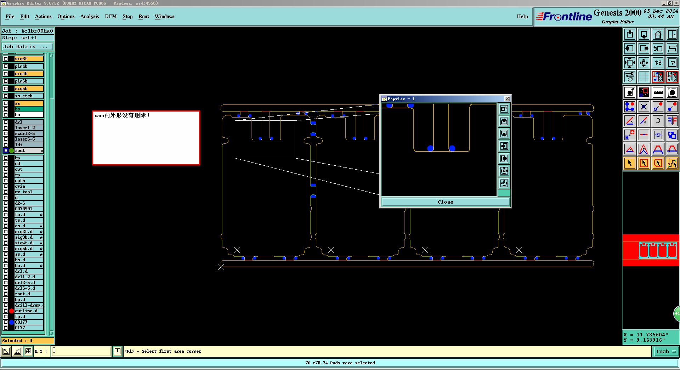Toggle the sig4b layer checkbox
The height and width of the screenshot is (370, 680).
tap(6, 74)
